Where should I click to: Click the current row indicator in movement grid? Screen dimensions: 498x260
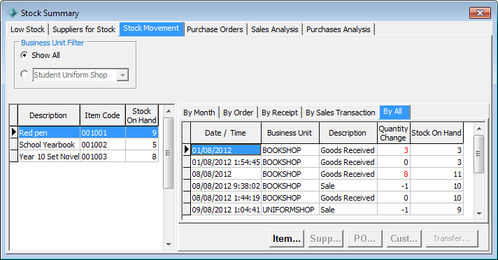click(x=187, y=150)
